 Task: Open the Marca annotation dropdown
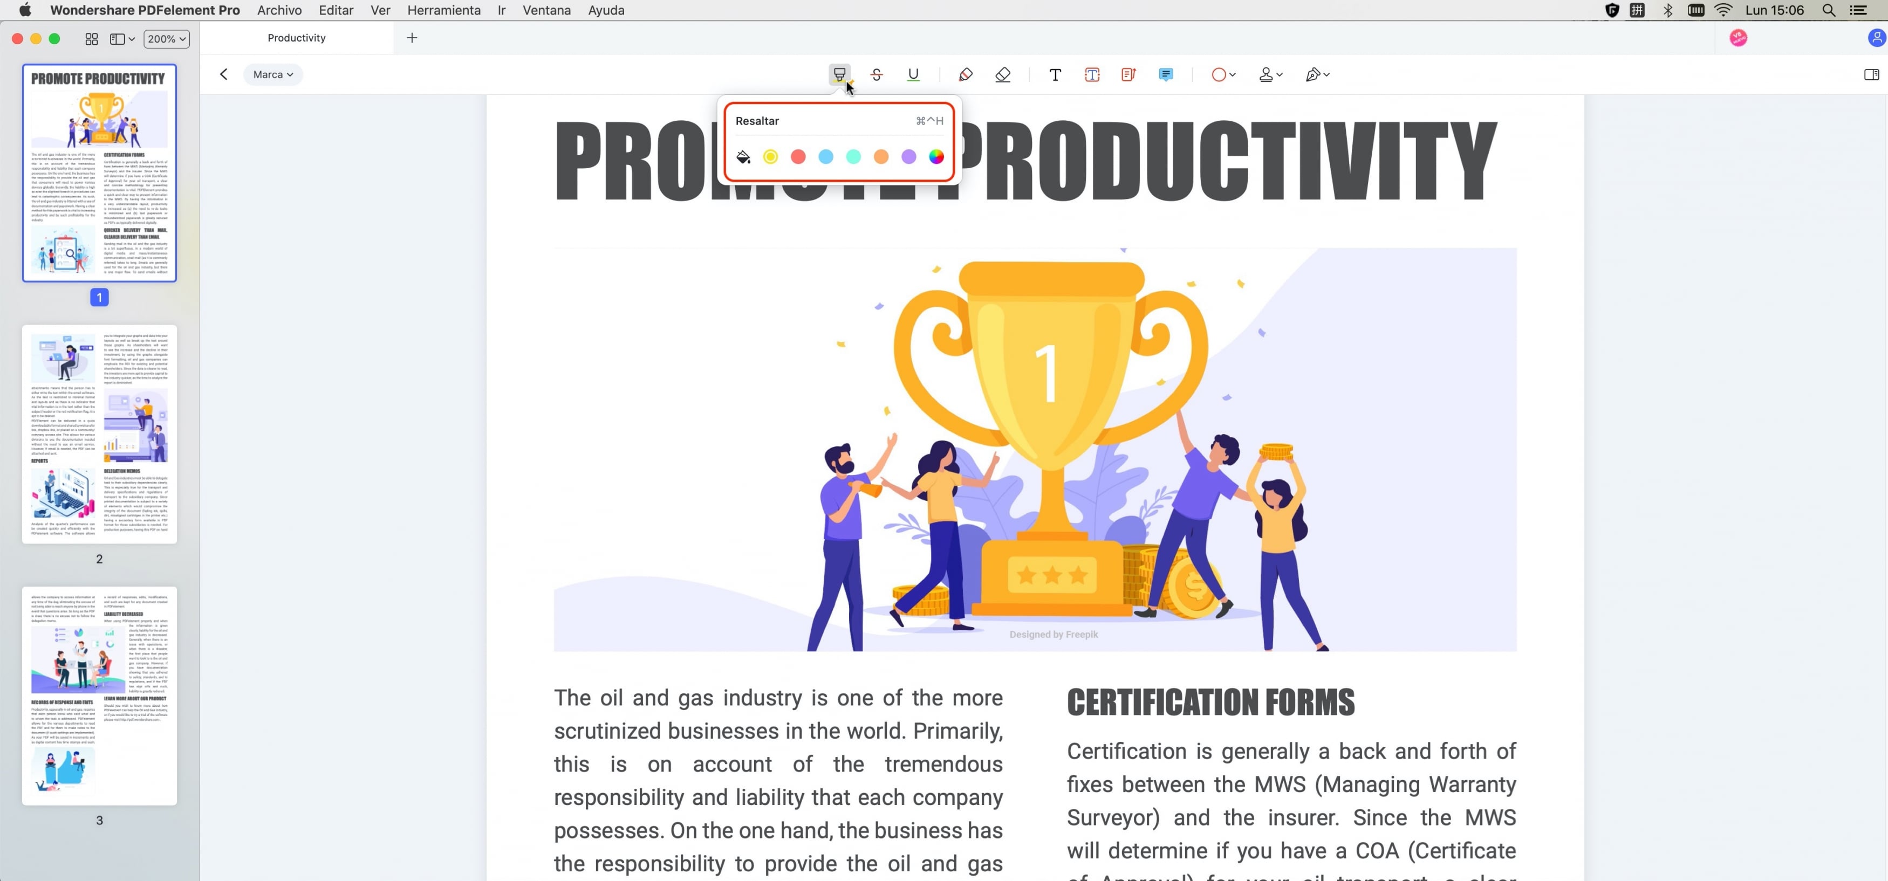click(271, 74)
